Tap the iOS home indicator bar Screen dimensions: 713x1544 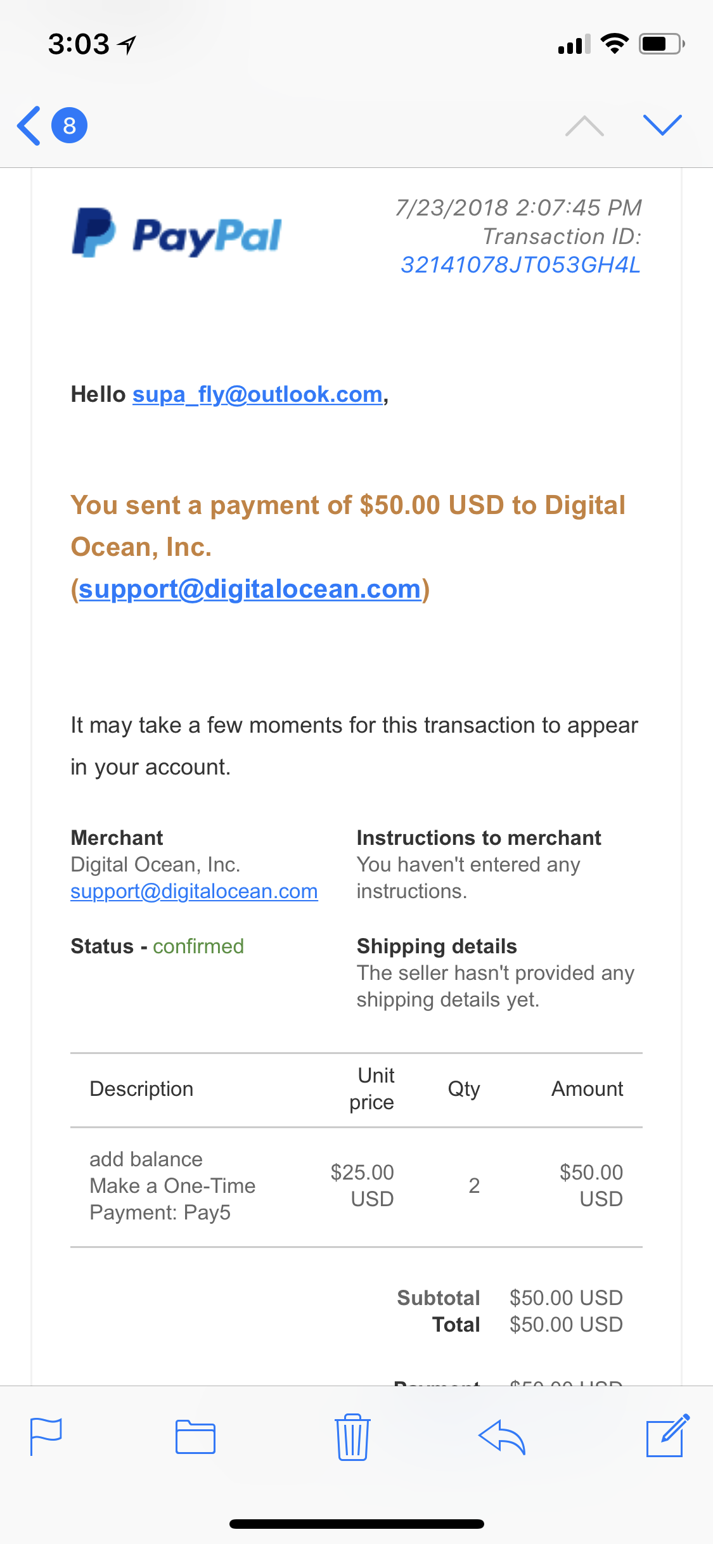(x=357, y=1524)
